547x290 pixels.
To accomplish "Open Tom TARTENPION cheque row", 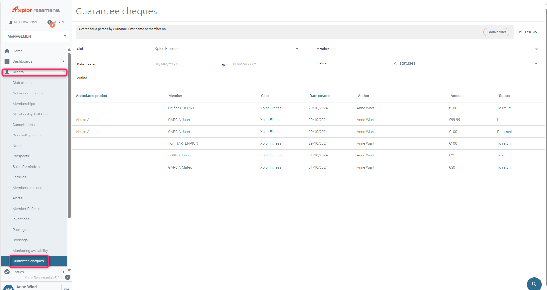I will point(309,143).
